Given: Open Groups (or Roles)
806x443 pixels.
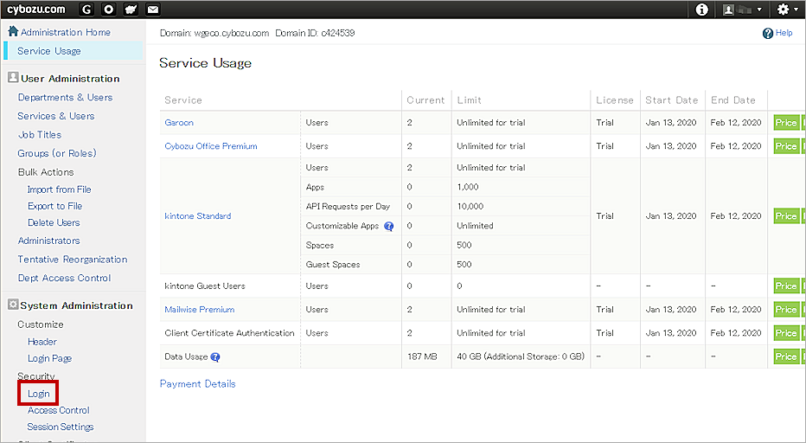Looking at the screenshot, I should tap(57, 153).
